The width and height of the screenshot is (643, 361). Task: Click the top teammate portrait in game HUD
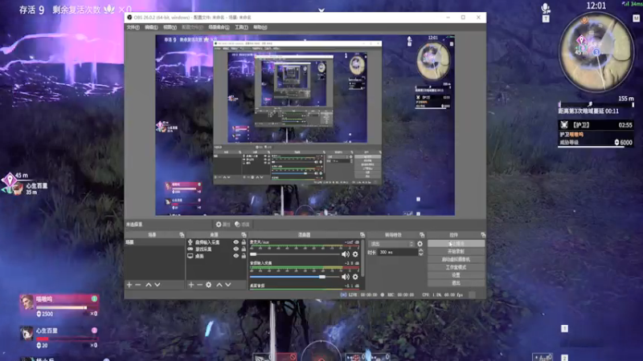pos(27,302)
